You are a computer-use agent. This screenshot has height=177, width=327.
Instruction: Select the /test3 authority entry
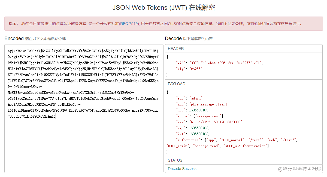256,140
